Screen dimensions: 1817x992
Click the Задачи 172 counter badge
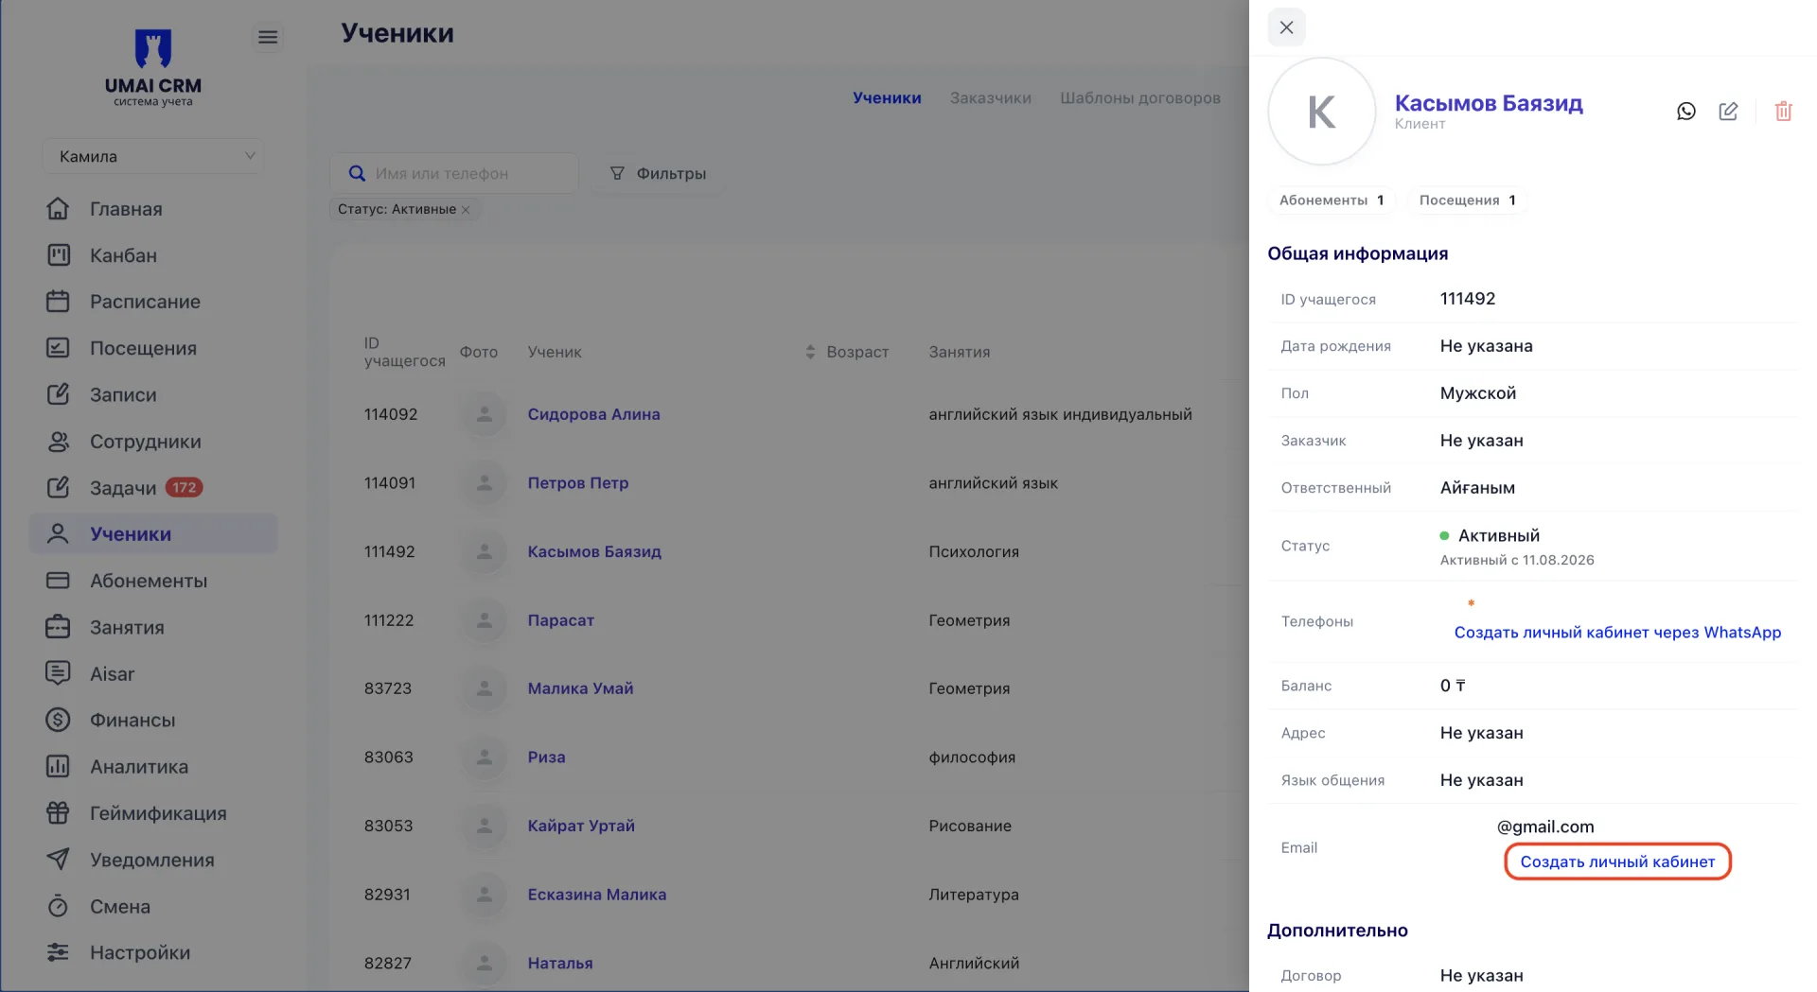click(x=184, y=488)
